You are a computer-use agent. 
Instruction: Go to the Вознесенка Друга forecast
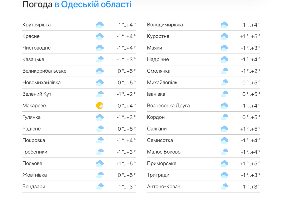click(168, 106)
